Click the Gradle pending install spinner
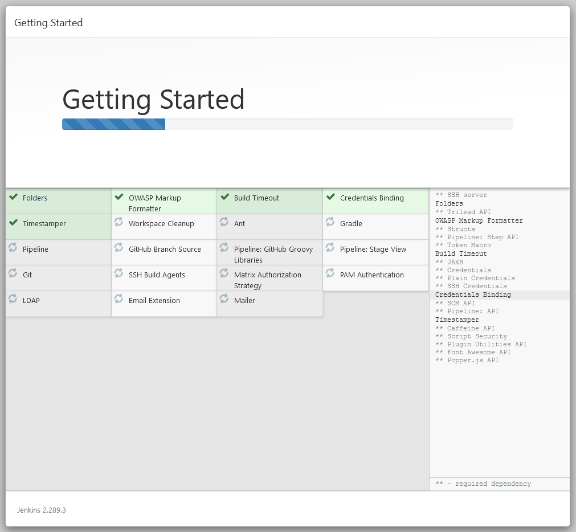Viewport: 576px width, 532px height. pyautogui.click(x=330, y=223)
